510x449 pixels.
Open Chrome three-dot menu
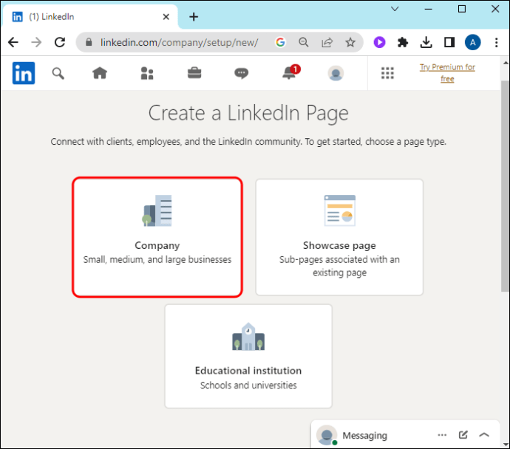coord(497,42)
